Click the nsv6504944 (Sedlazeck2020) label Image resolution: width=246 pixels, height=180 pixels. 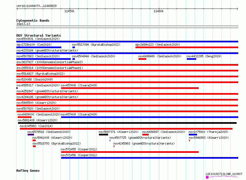94,56
